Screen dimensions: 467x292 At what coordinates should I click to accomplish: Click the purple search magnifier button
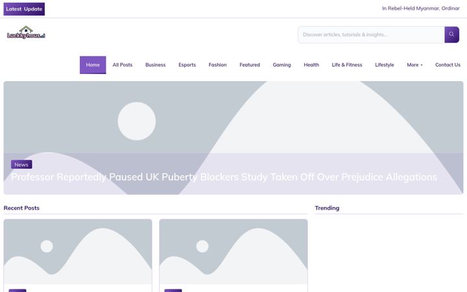pyautogui.click(x=451, y=34)
